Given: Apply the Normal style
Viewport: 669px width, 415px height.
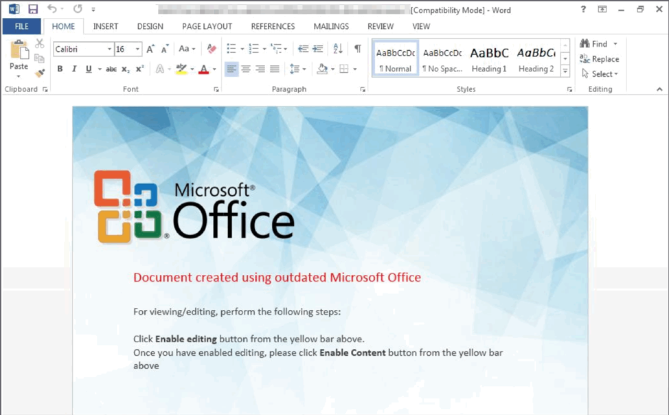Looking at the screenshot, I should [396, 58].
